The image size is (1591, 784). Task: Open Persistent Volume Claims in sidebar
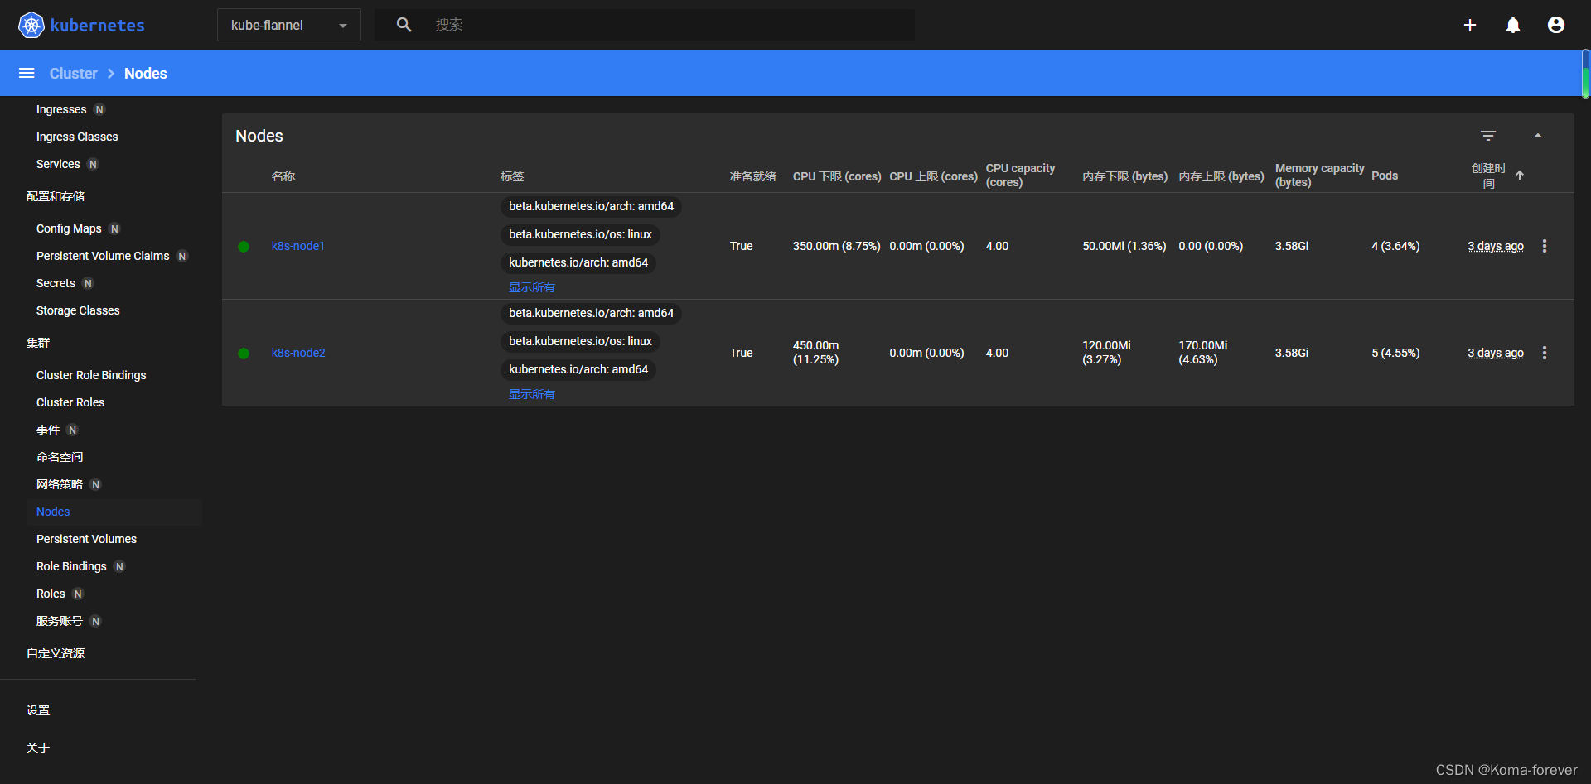click(103, 256)
